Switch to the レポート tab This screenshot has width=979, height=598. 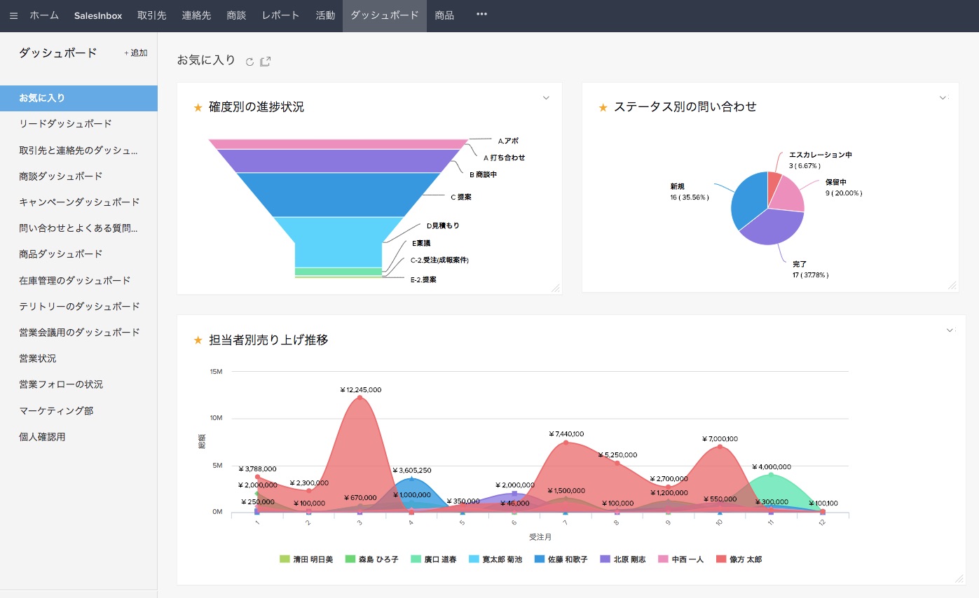pyautogui.click(x=280, y=15)
